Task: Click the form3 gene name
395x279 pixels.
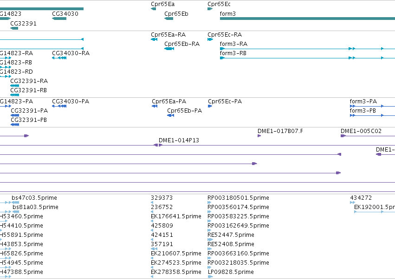Action: [228, 14]
